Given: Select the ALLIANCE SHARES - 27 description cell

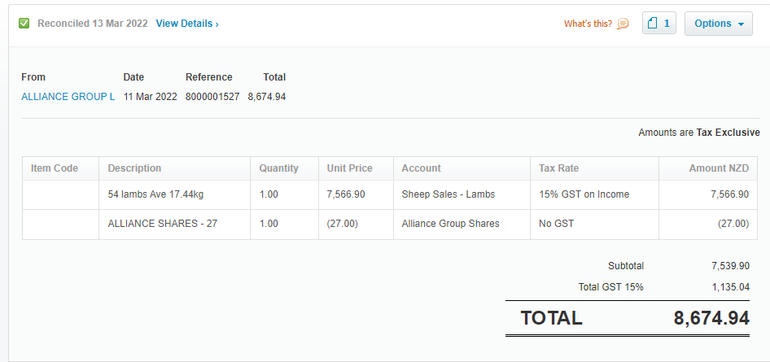Looking at the screenshot, I should [174, 225].
